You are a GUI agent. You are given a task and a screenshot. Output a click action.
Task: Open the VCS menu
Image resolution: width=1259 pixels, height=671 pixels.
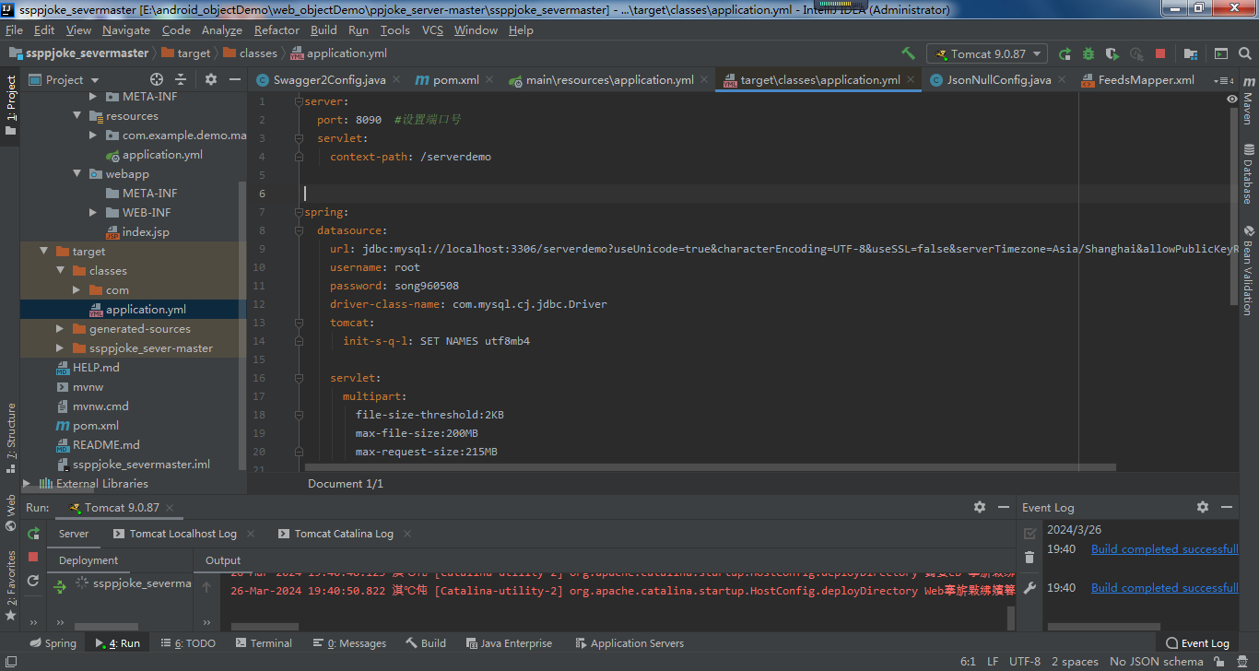click(x=432, y=29)
